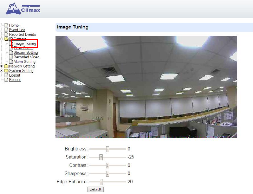This screenshot has width=253, height=194.
Task: Open Recorded Video page
Action: pyautogui.click(x=26, y=57)
